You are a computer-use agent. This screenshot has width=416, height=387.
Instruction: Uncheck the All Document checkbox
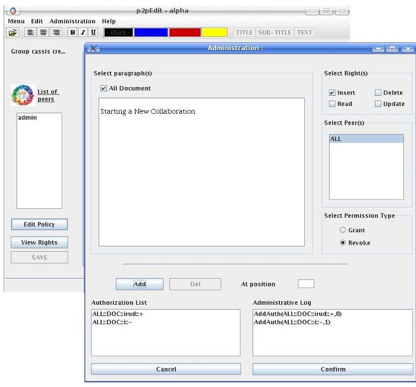103,88
